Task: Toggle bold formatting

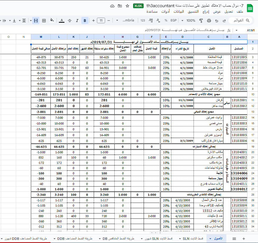Action: (x=85, y=21)
